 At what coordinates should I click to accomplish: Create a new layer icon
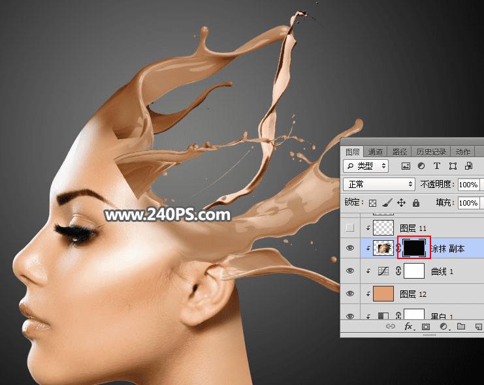[478, 326]
